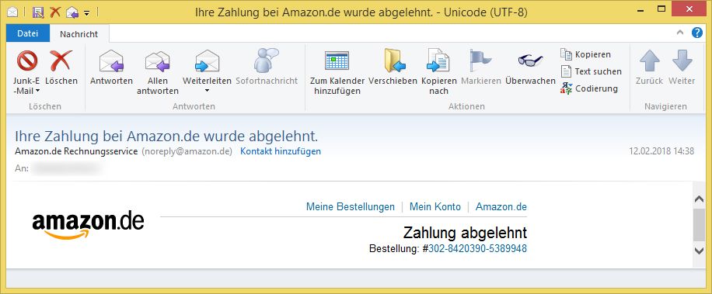The width and height of the screenshot is (712, 294).
Task: Click the sender name Amazon.de Rechnungsservice
Action: click(76, 151)
